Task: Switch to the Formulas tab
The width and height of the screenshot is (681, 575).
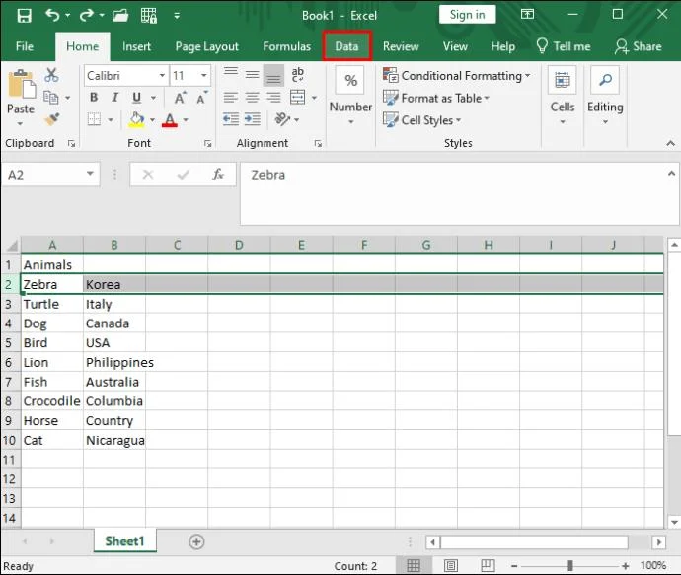Action: tap(286, 46)
